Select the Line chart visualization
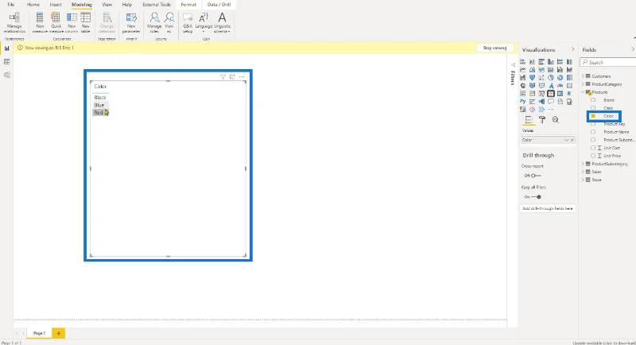The image size is (636, 345). (522, 70)
